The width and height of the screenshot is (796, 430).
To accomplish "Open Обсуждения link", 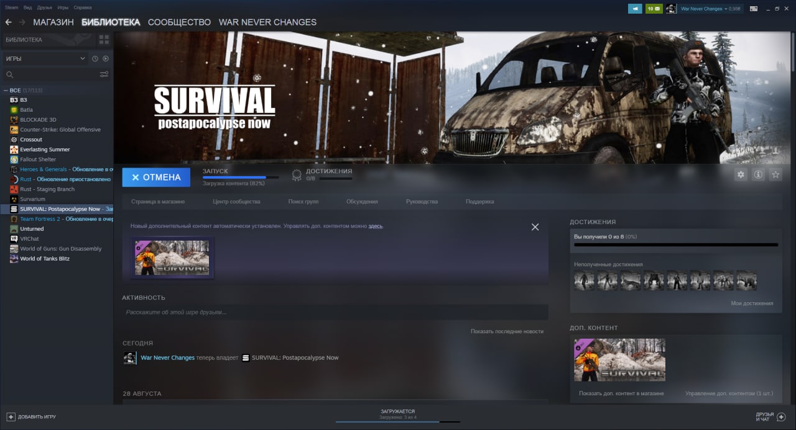I will point(362,202).
